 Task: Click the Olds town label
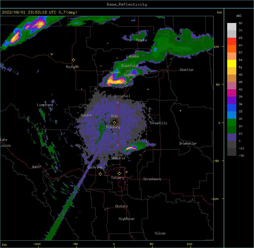click(x=114, y=116)
